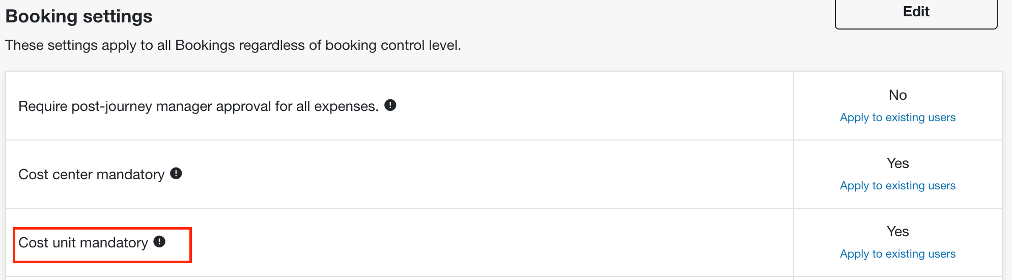Image resolution: width=1012 pixels, height=280 pixels.
Task: Click empty space in the Cost center mandatory row
Action: (484, 174)
